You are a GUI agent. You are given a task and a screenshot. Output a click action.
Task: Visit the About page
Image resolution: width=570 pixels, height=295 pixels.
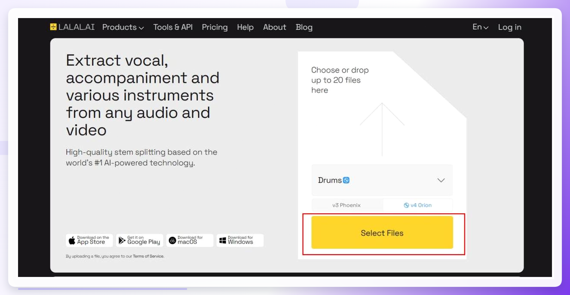click(275, 27)
